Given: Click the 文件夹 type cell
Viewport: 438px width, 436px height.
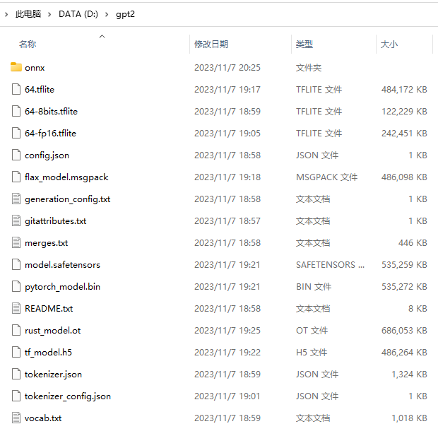Looking at the screenshot, I should pos(309,68).
